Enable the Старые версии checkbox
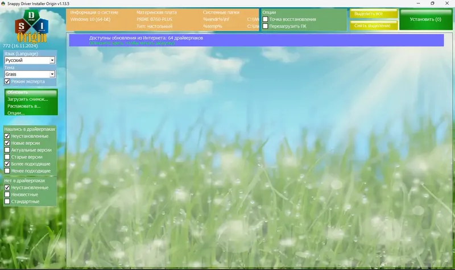455x270 pixels. coord(7,157)
